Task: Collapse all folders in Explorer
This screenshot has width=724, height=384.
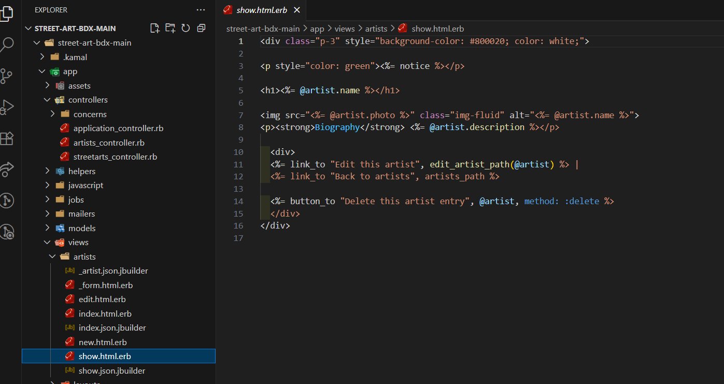Action: [201, 28]
